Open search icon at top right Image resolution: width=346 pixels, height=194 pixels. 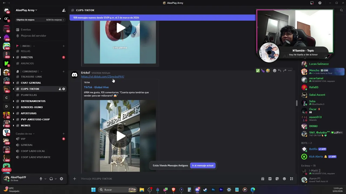(x=341, y=10)
